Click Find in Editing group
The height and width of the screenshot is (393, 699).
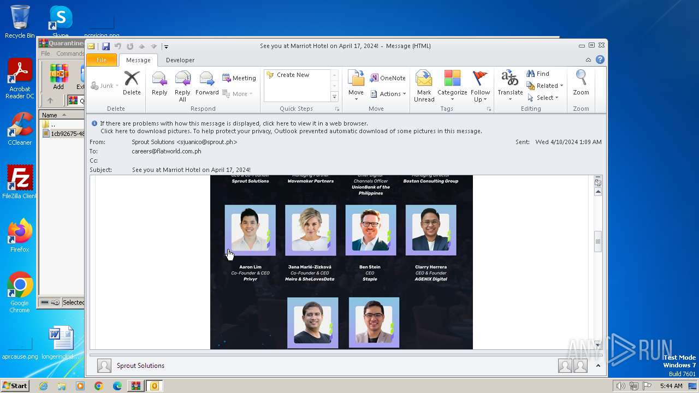(x=538, y=74)
